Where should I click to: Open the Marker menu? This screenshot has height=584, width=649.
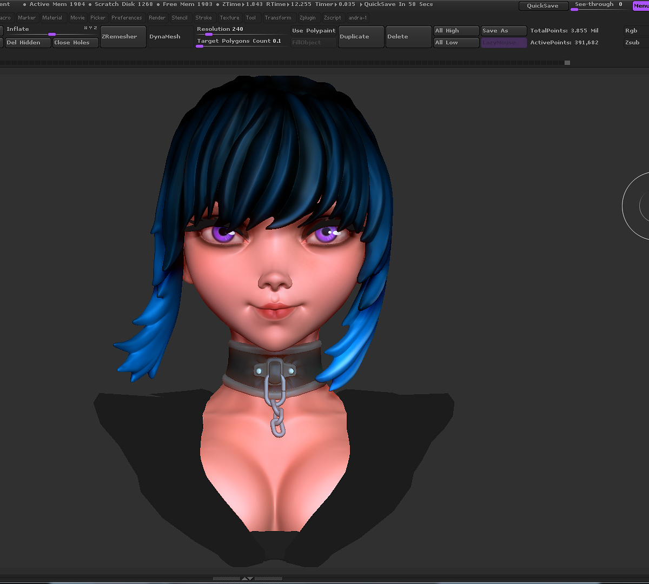pos(27,18)
